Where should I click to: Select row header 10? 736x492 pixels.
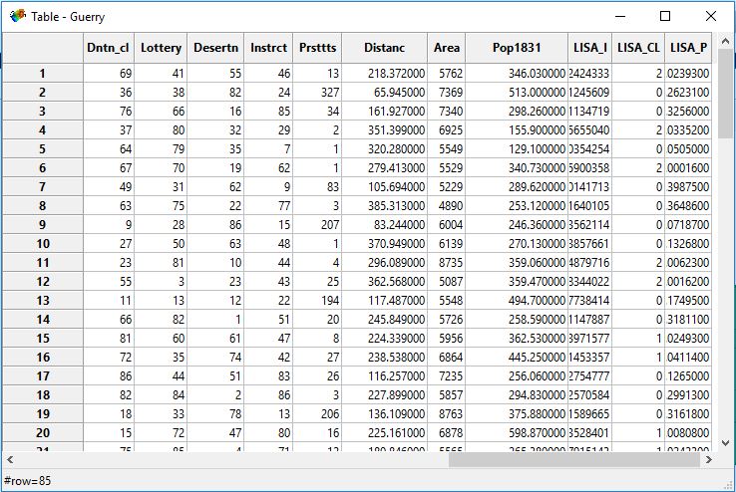click(x=43, y=244)
